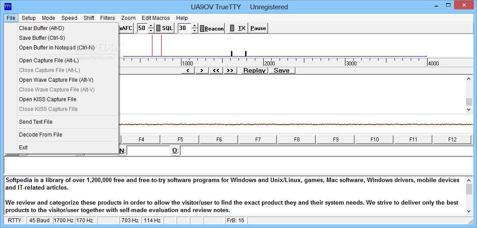Open the Setup menu
The width and height of the screenshot is (477, 228).
tap(29, 18)
